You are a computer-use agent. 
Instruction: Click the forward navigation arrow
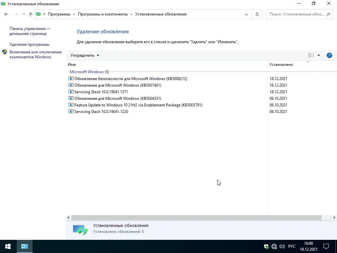coord(16,14)
